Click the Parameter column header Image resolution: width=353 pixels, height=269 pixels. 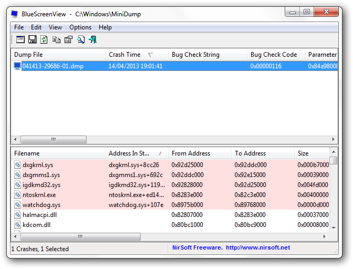322,55
